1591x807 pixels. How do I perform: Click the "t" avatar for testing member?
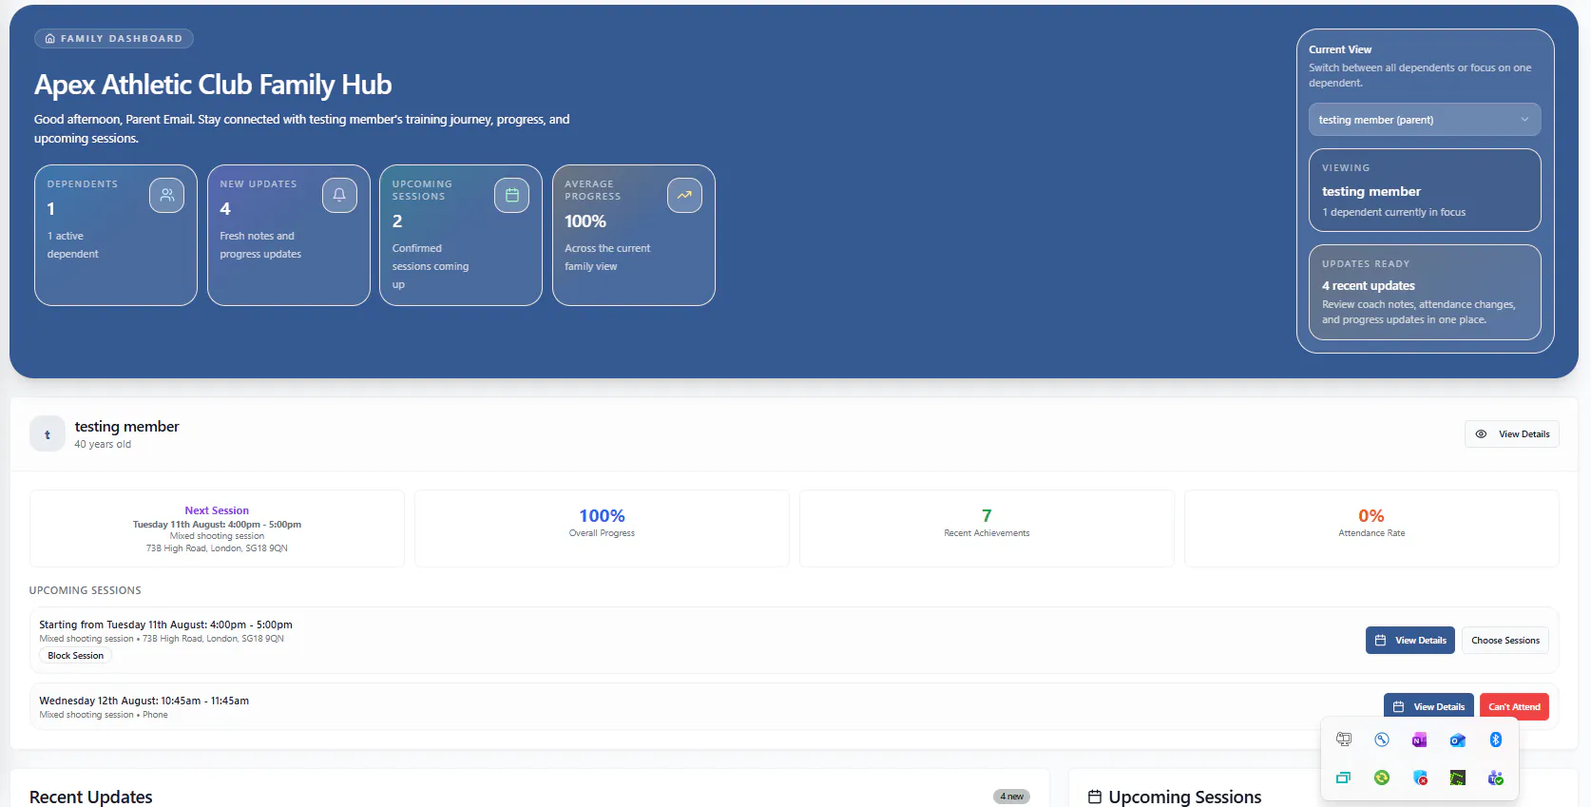48,433
